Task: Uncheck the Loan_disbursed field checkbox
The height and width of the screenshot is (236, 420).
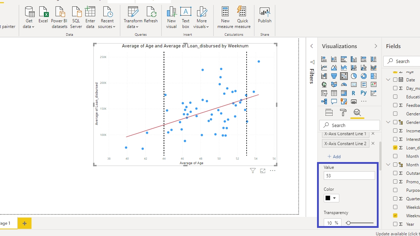Action: pyautogui.click(x=395, y=148)
